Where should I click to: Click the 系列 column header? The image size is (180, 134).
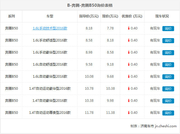click(x=11, y=16)
